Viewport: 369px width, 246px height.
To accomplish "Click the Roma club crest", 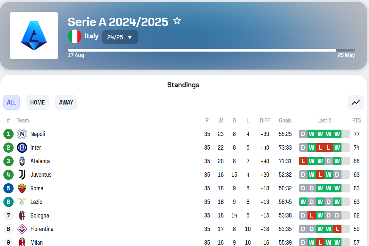I will click(x=22, y=188).
